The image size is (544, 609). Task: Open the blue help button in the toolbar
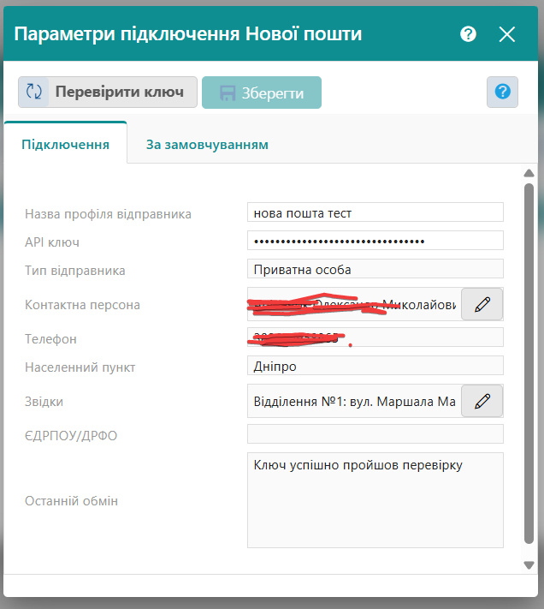click(x=502, y=92)
